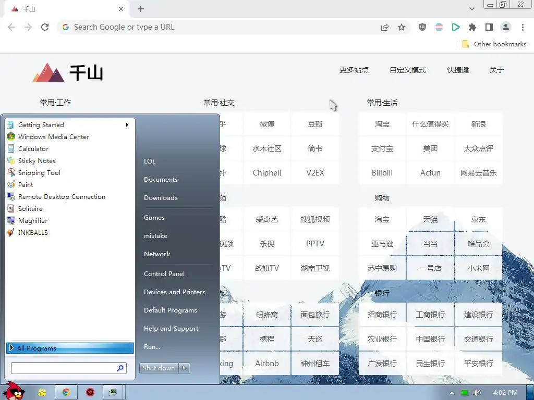
Task: Share this page via share icon
Action: [385, 27]
